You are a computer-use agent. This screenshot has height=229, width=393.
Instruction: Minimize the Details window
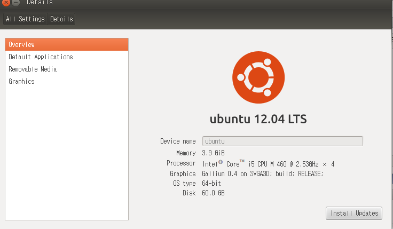pyautogui.click(x=15, y=3)
